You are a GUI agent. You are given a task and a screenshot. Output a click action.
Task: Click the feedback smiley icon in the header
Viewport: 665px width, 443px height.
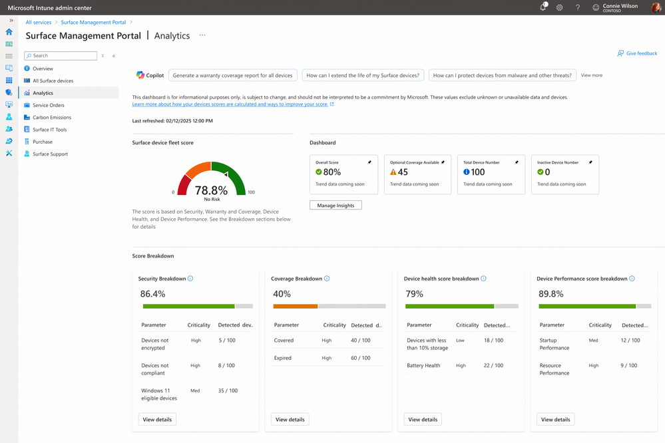(596, 7)
